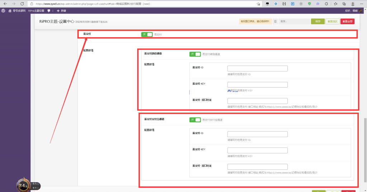Screen dimensions: 367x192
Task: Click the red 重置全部 reset all button
Action: pos(347,21)
